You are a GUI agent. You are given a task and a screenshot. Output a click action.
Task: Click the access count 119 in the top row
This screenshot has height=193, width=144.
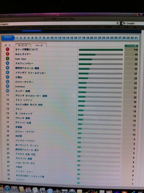pos(136,50)
